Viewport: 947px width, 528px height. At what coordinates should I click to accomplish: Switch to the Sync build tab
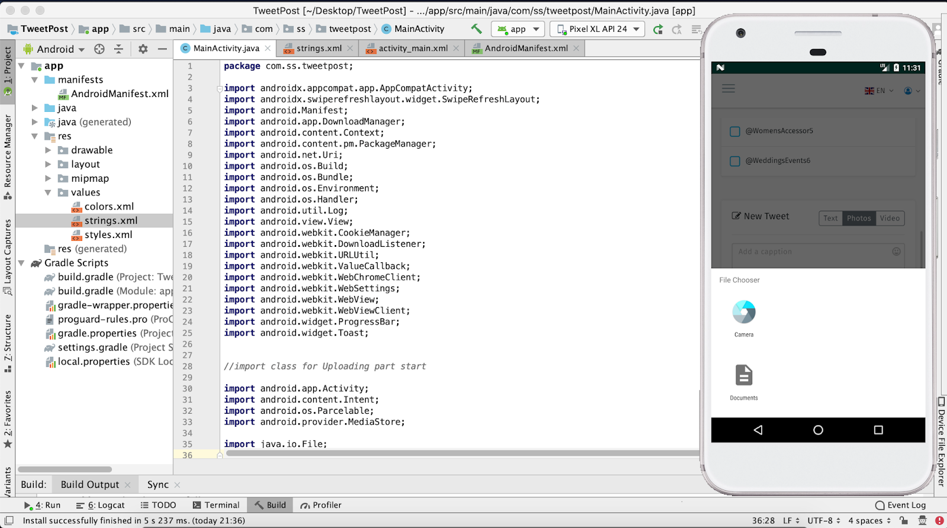pos(158,485)
